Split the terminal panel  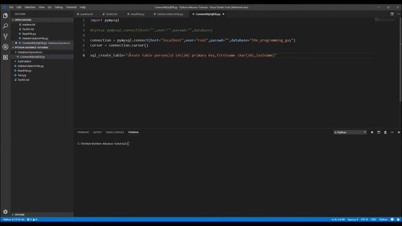click(379, 132)
